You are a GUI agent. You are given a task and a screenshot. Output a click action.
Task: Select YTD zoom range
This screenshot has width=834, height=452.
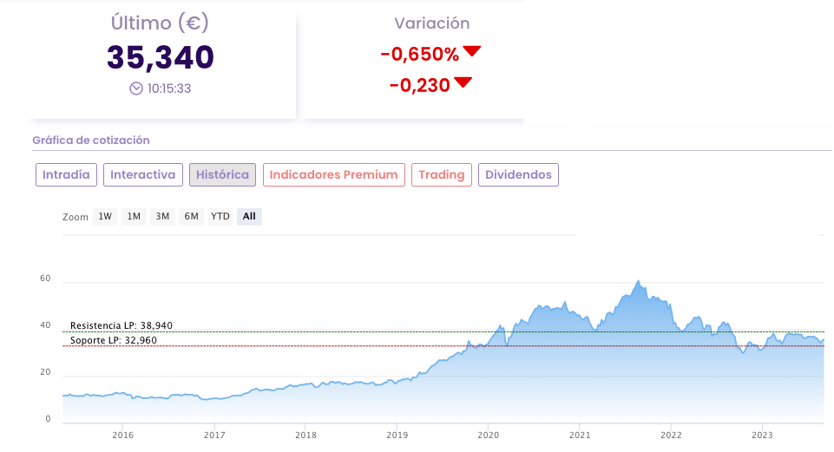[220, 216]
